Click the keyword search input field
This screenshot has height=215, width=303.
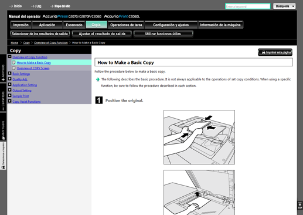click(248, 6)
